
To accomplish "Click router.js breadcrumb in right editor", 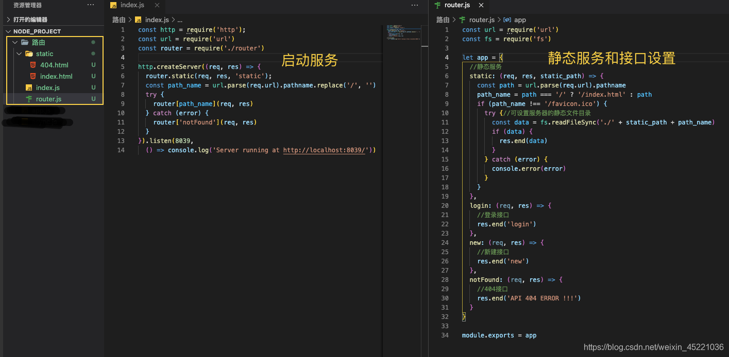I will pos(482,20).
